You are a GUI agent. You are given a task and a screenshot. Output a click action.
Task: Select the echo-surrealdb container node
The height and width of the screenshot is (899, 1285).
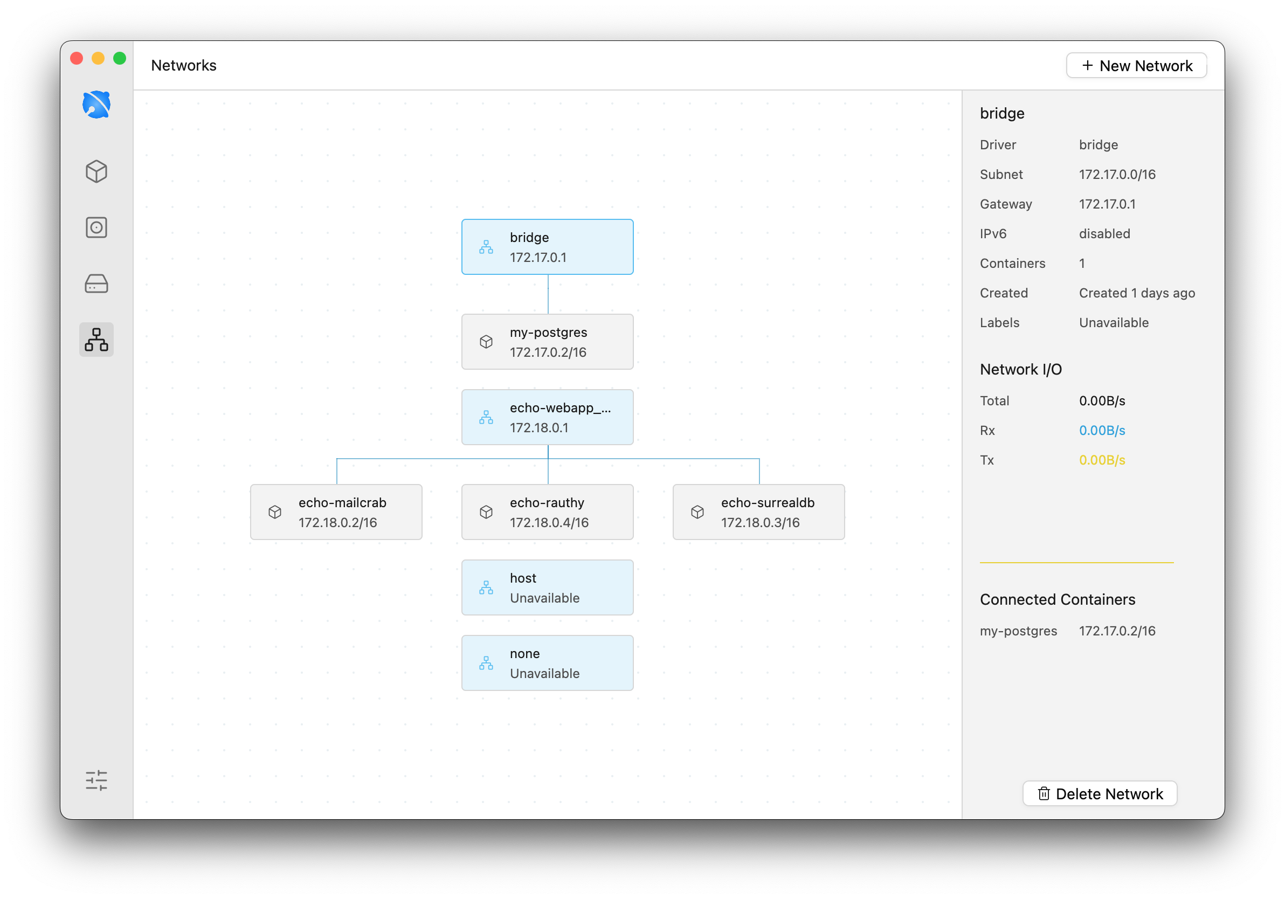coord(759,511)
